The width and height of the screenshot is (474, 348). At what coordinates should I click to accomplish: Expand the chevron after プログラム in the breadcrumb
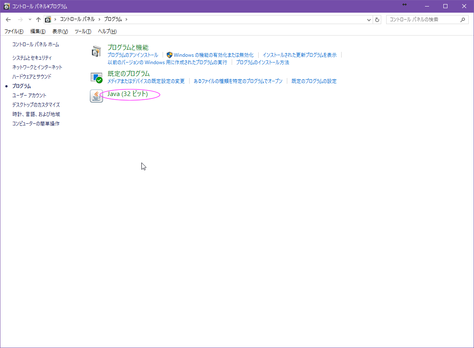tap(126, 19)
